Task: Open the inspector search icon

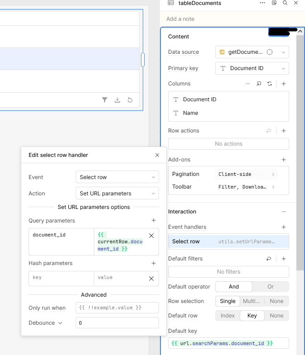Action: coord(285,3)
